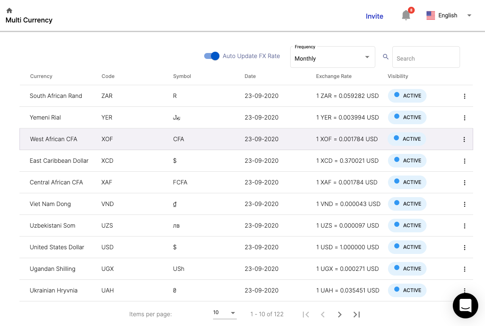The image size is (485, 326).
Task: Click 1 ZAR = 0.059282 USD rate
Action: [347, 96]
